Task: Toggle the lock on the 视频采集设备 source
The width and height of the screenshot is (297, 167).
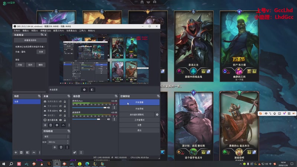Action: 65,101
